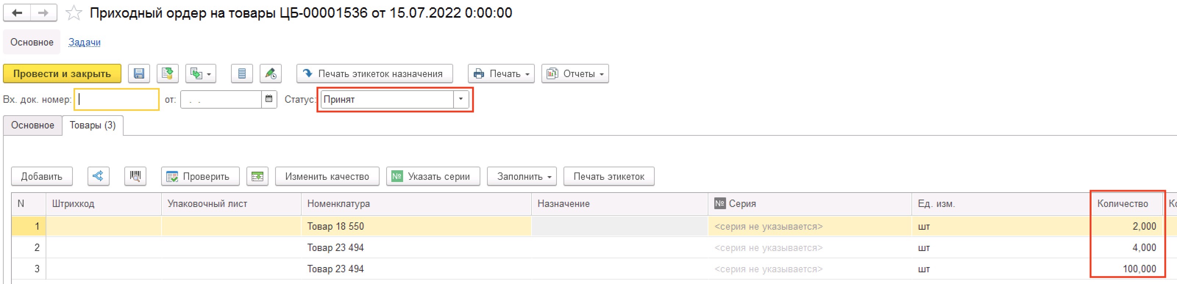Click Провести и закрыть button
The height and width of the screenshot is (284, 1177).
point(62,73)
